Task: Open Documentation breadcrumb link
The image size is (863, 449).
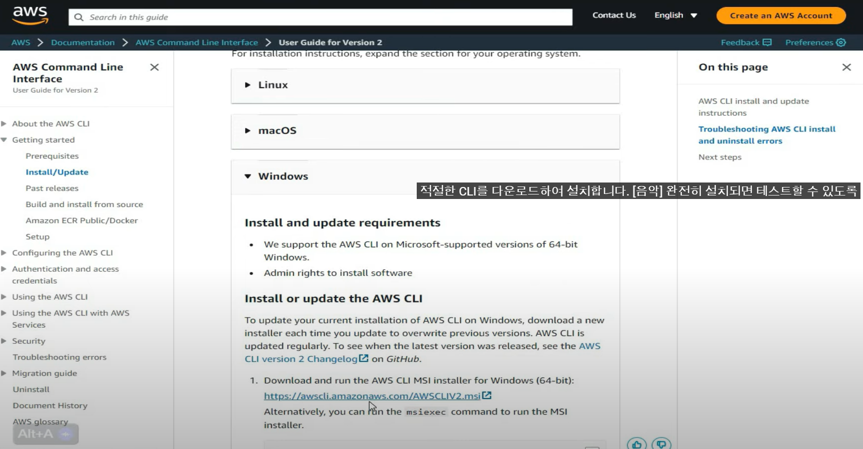Action: click(83, 42)
